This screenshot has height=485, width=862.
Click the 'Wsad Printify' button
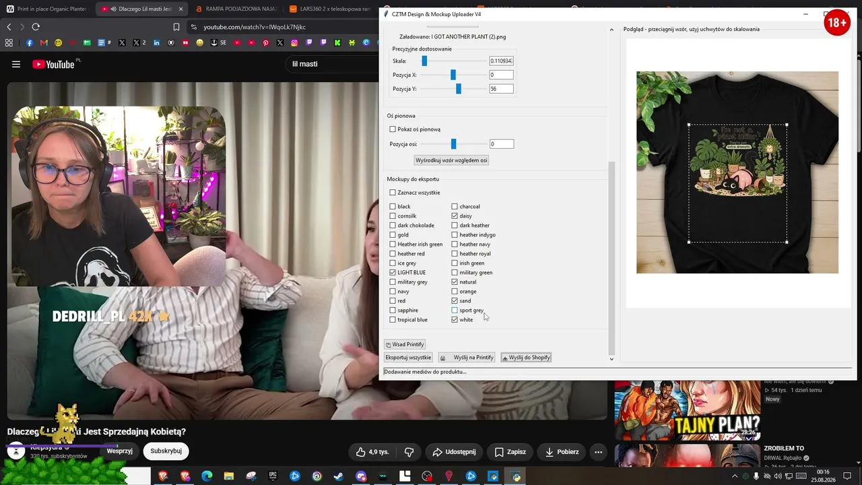[405, 344]
